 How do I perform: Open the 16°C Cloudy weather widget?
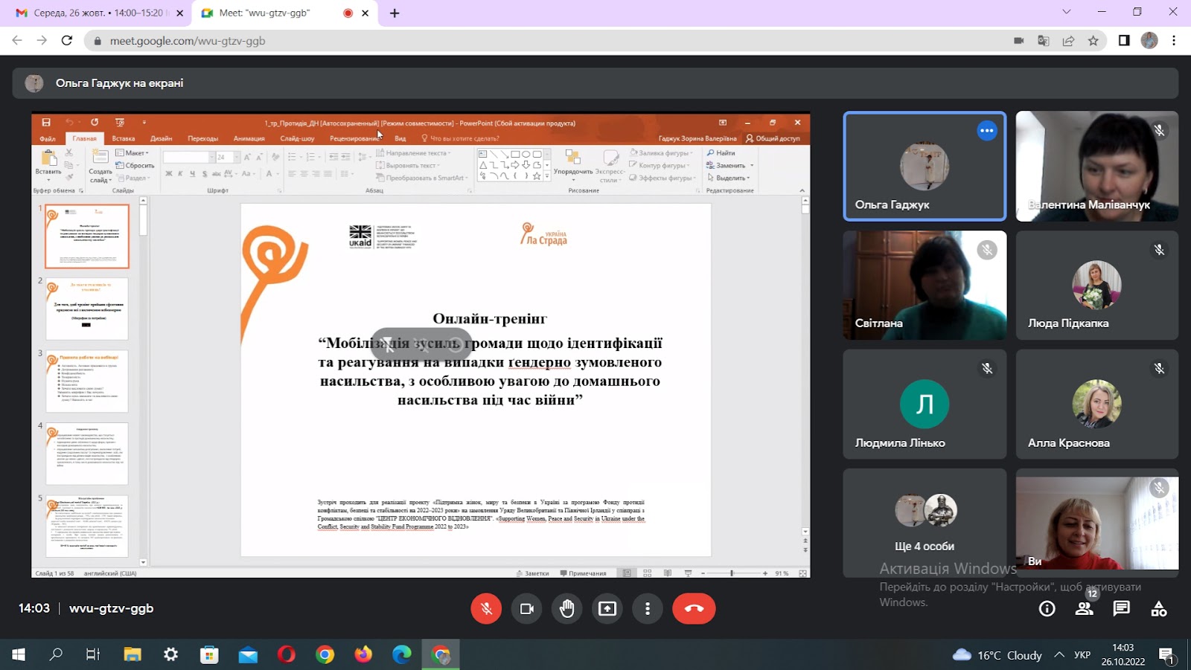coord(997,654)
